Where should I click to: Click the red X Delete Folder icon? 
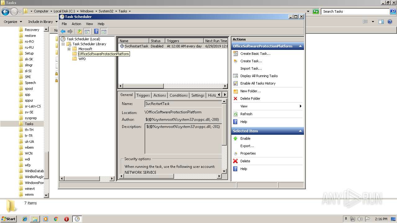(235, 98)
